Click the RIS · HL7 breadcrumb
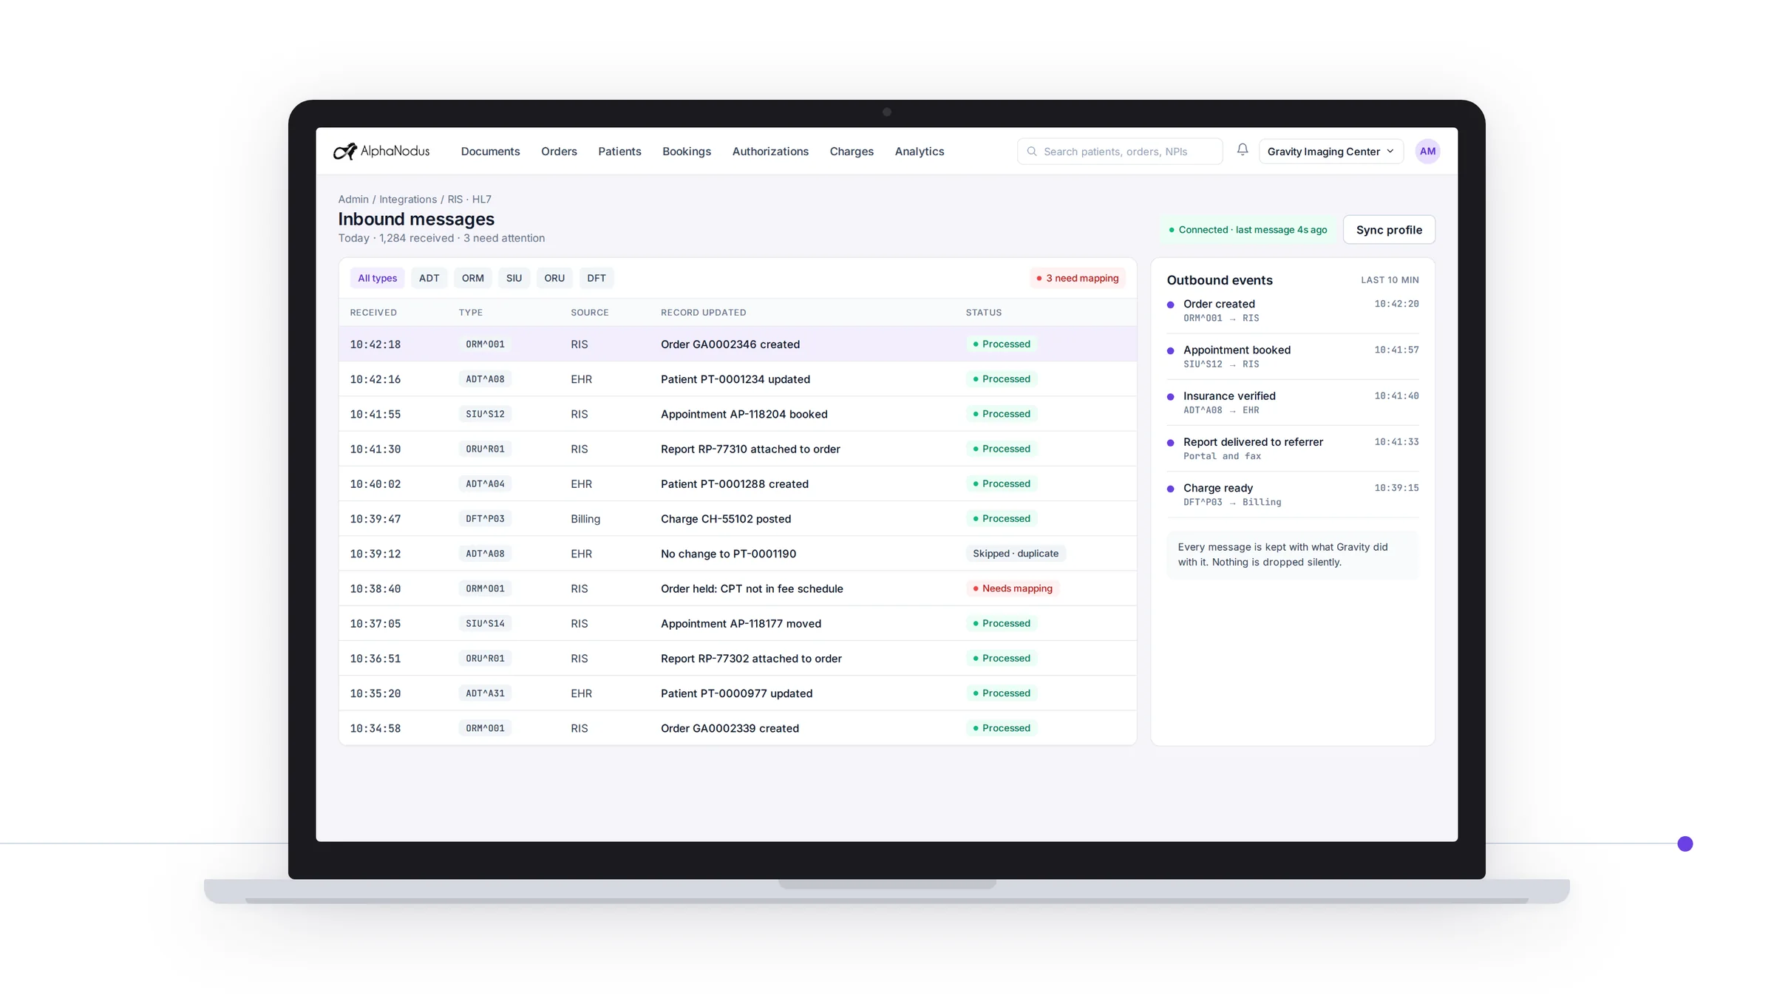The width and height of the screenshot is (1774, 998). pyautogui.click(x=469, y=200)
